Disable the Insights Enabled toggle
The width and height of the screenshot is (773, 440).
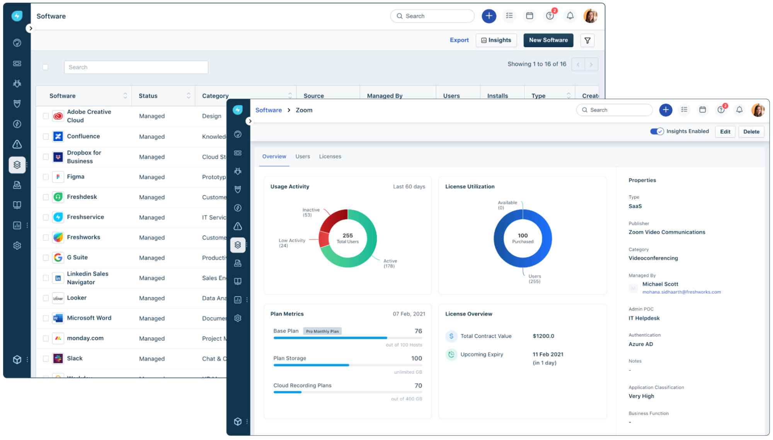(657, 131)
